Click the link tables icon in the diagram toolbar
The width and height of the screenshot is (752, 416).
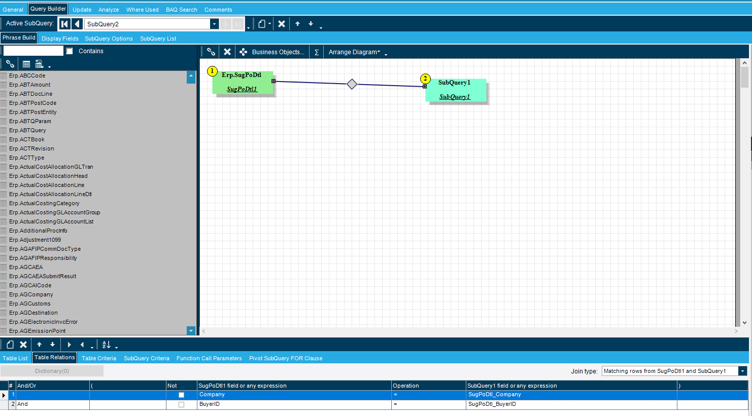click(211, 52)
